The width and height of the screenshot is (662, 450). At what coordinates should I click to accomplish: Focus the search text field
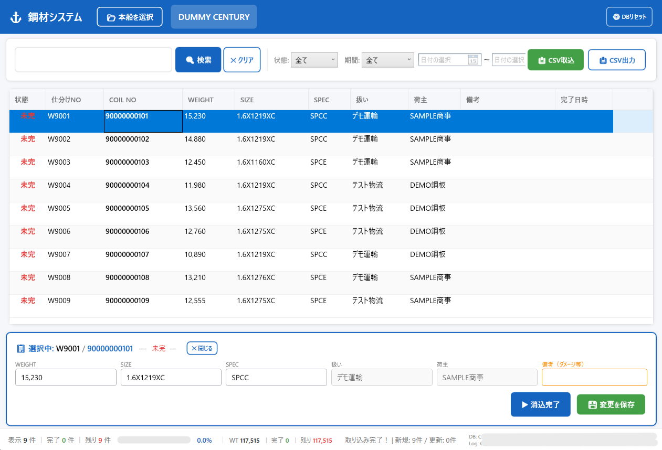tap(93, 60)
